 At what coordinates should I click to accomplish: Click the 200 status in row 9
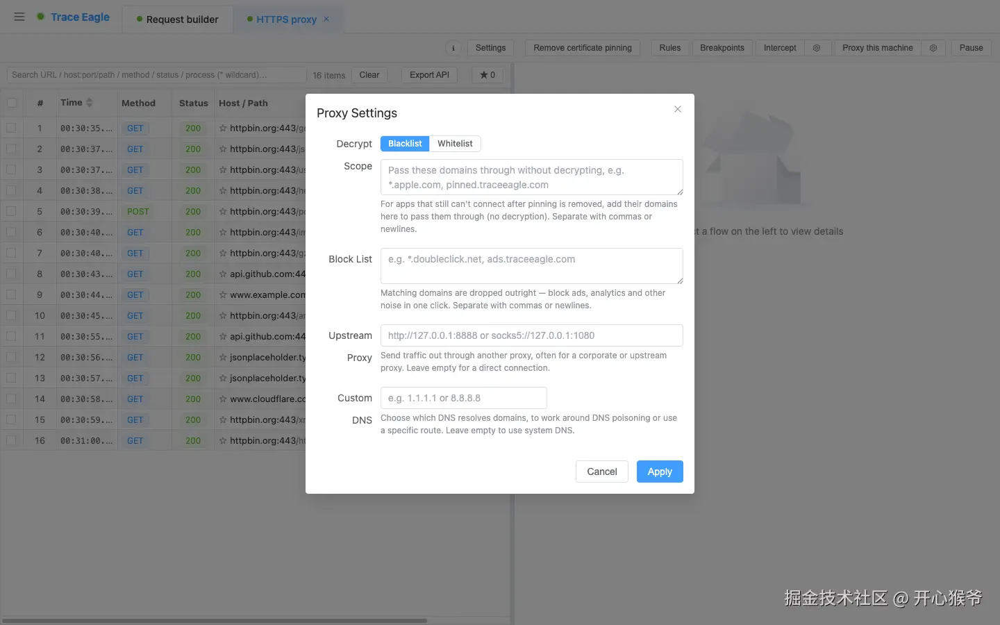pos(193,295)
